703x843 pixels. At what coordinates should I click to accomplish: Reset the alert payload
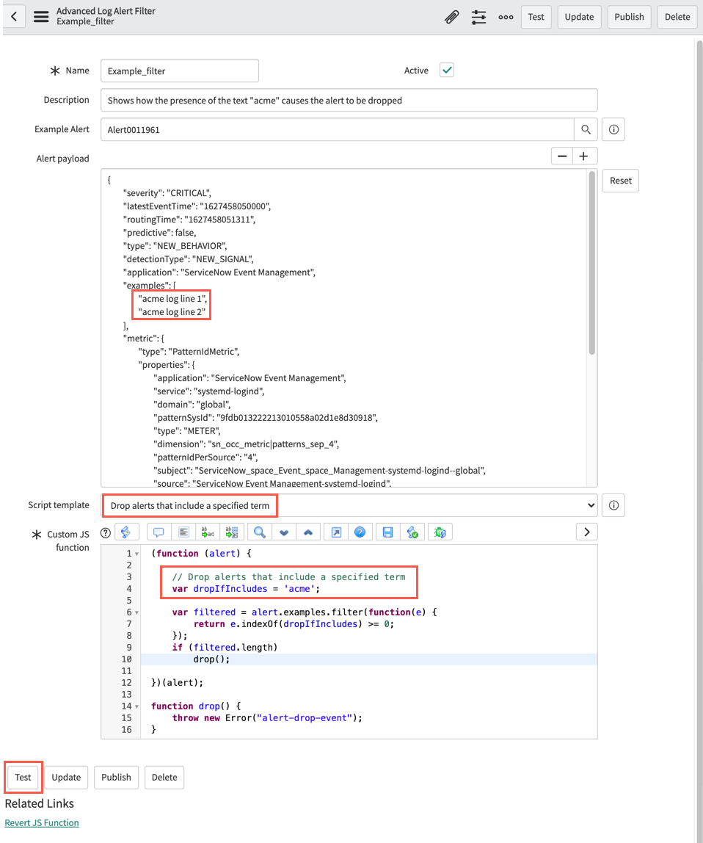pos(620,181)
